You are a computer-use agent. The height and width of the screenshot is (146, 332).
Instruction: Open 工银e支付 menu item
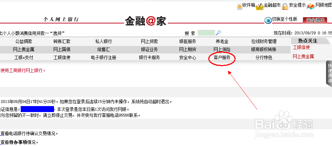(23, 57)
